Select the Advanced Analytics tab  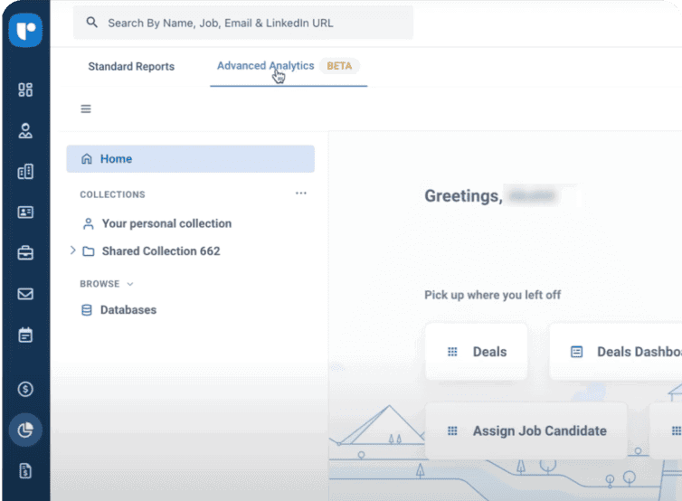(x=265, y=66)
